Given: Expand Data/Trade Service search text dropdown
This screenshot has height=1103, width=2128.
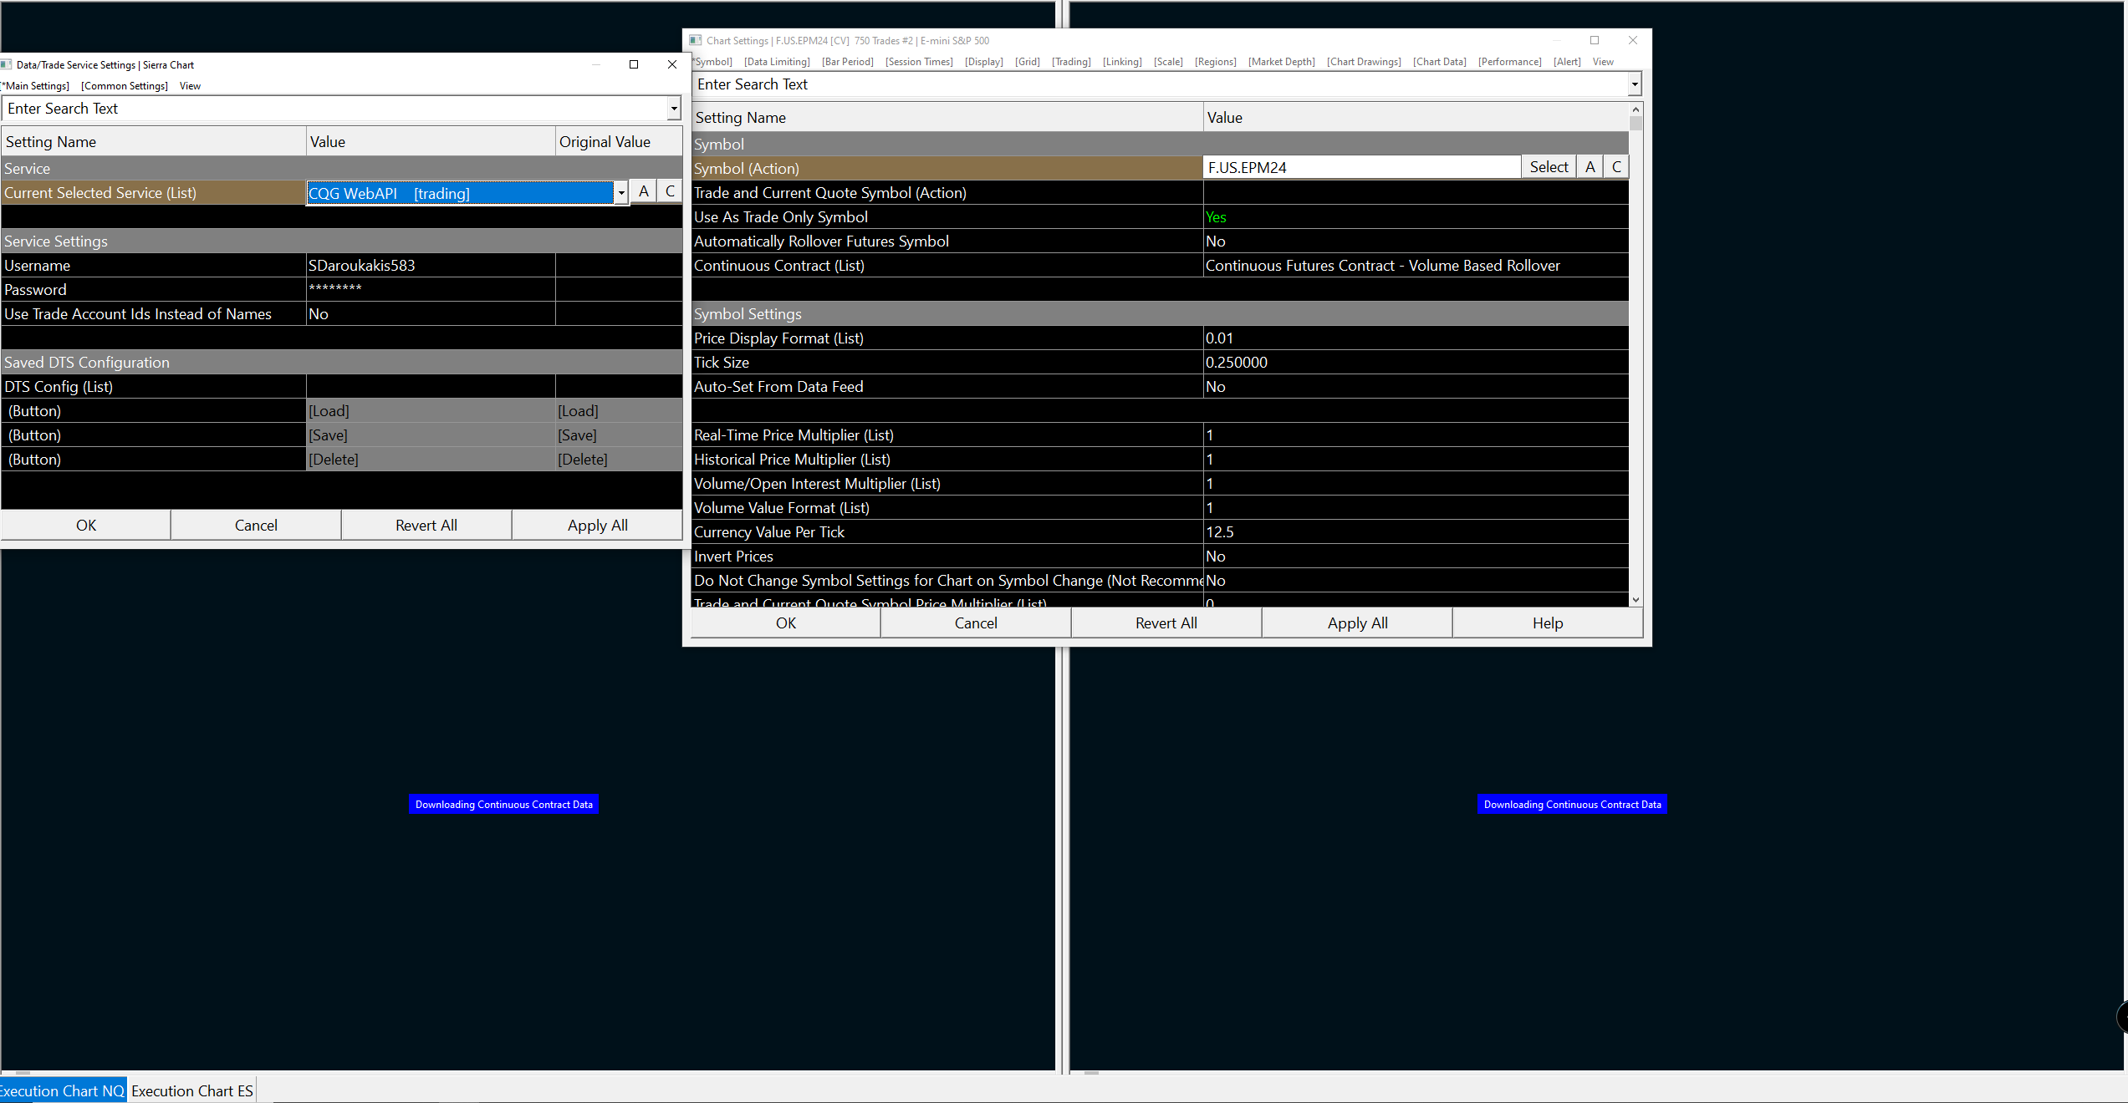Looking at the screenshot, I should pos(674,109).
